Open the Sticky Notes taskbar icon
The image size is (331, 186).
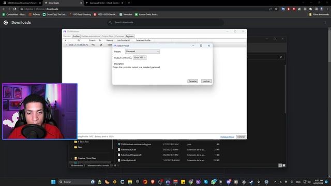click(x=183, y=182)
